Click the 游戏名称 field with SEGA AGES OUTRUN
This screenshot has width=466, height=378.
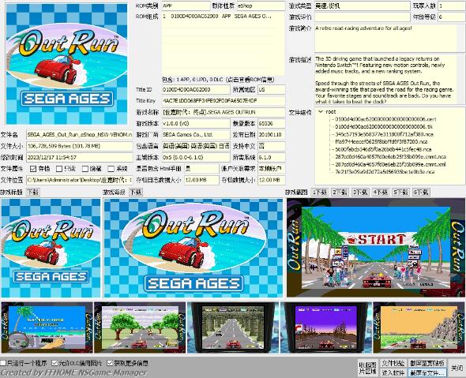224,112
